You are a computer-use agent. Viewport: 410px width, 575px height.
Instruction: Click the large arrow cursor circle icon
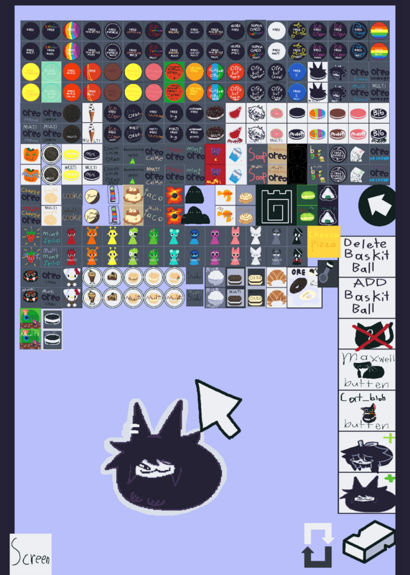coord(377,206)
